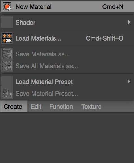Click the New Material sphere icon
The height and width of the screenshot is (163, 134).
(x=7, y=7)
